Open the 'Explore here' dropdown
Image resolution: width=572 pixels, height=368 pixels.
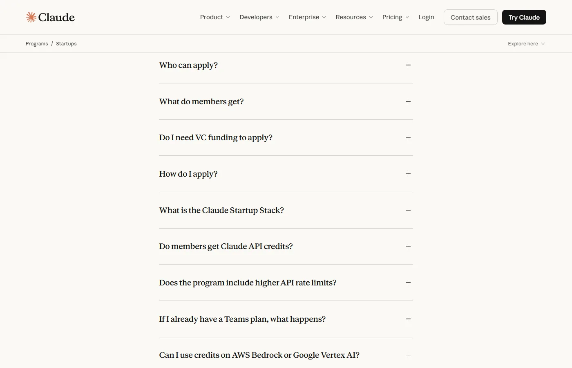coord(526,44)
